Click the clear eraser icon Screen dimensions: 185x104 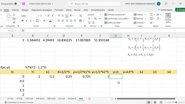pos(151,23)
